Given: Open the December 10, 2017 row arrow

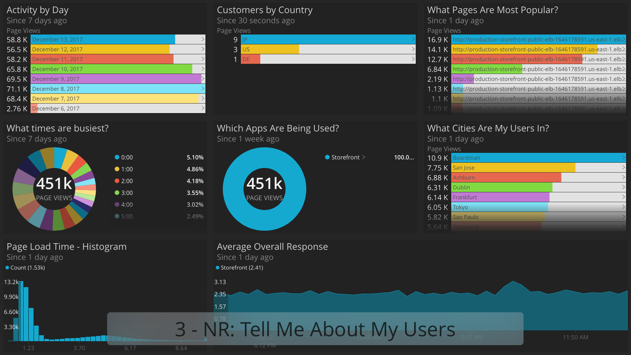Looking at the screenshot, I should tap(203, 69).
